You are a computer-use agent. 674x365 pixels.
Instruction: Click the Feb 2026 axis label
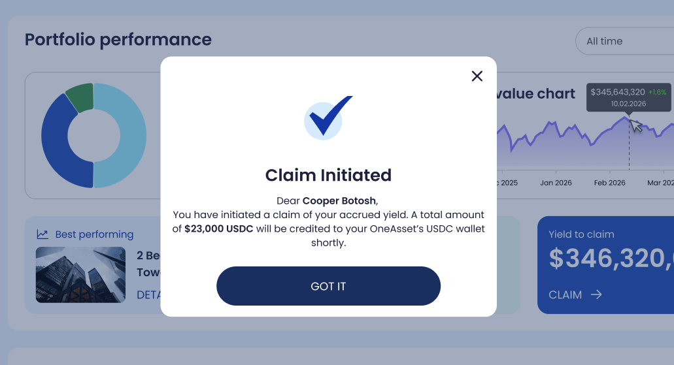tap(609, 183)
